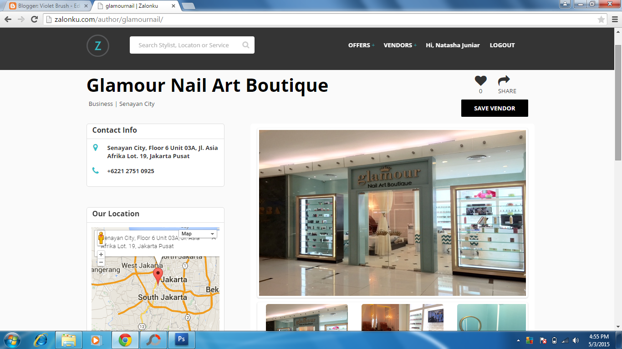Click the red map marker

point(158,276)
